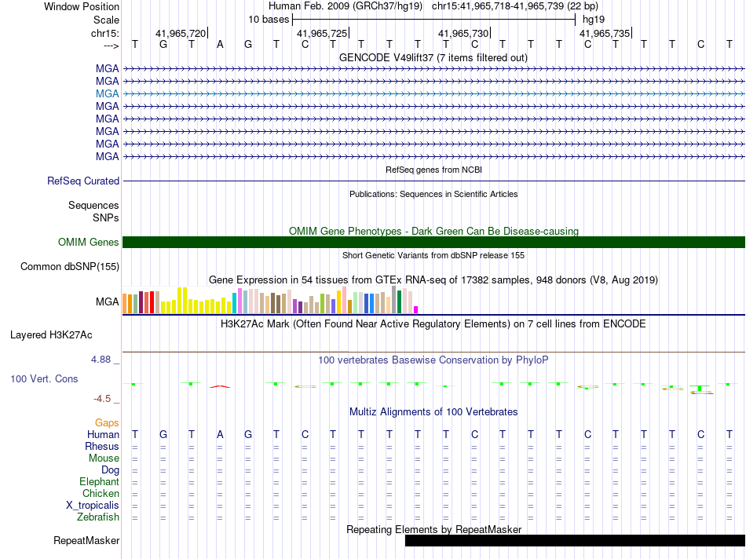
Task: Select the Chicken alignment row label
Action: point(101,493)
